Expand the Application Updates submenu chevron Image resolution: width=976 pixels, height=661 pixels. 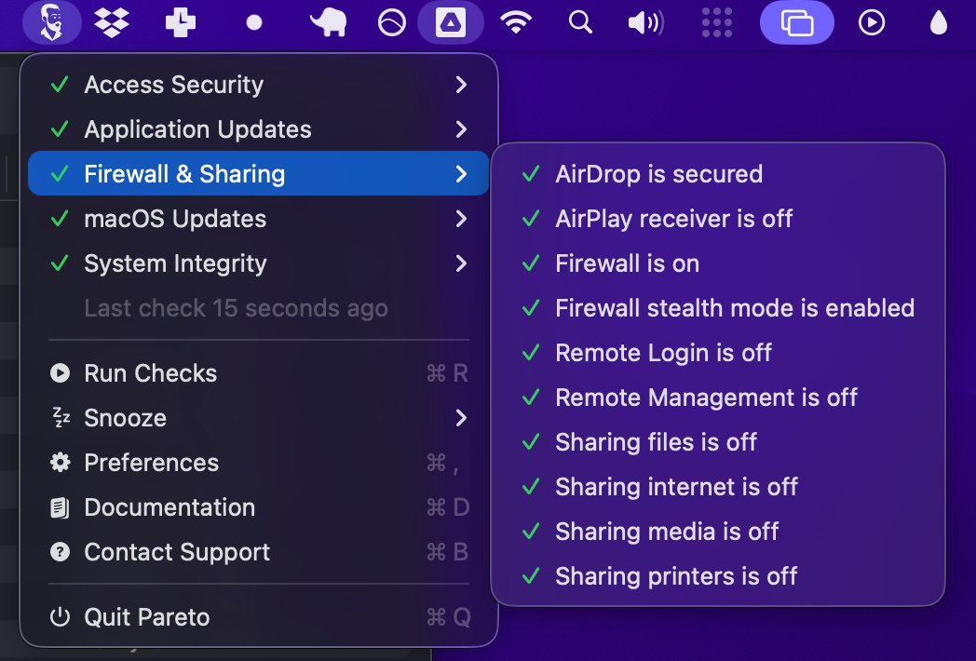(x=461, y=129)
